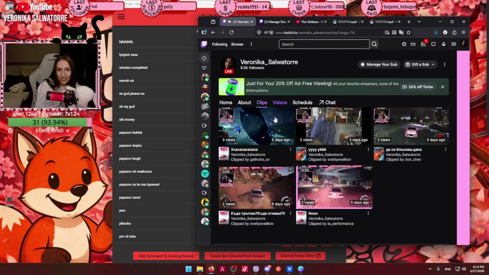Click Add Command To Existing Reward
Viewport: 489px width, 275px height.
click(166, 256)
